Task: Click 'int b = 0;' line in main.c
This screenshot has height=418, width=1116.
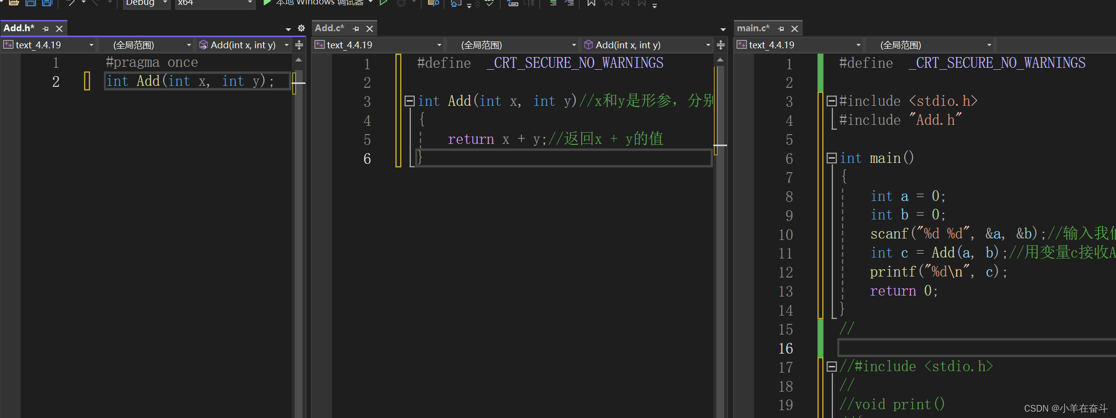Action: coord(908,215)
